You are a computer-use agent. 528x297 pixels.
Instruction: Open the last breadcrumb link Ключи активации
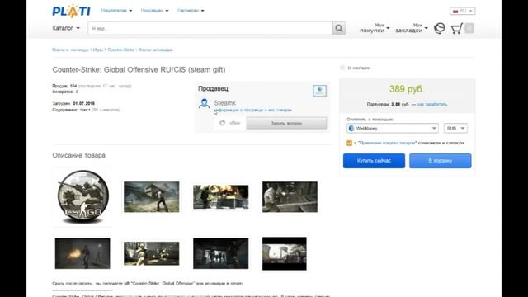[156, 49]
